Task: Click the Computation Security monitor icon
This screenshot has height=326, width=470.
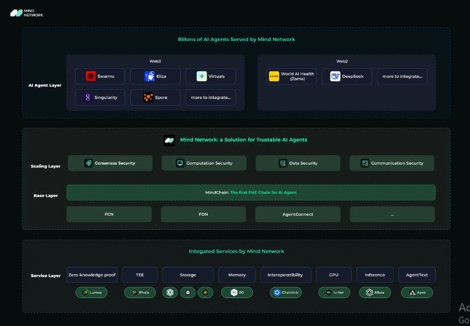Action: coord(180,163)
